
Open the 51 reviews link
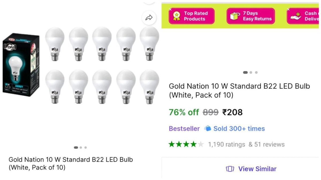click(x=266, y=144)
